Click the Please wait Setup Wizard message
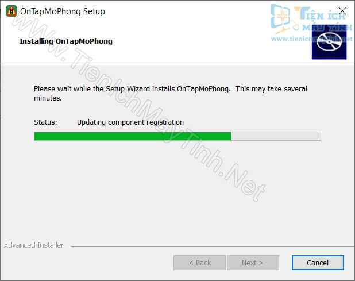This screenshot has height=281, width=355. pyautogui.click(x=171, y=93)
